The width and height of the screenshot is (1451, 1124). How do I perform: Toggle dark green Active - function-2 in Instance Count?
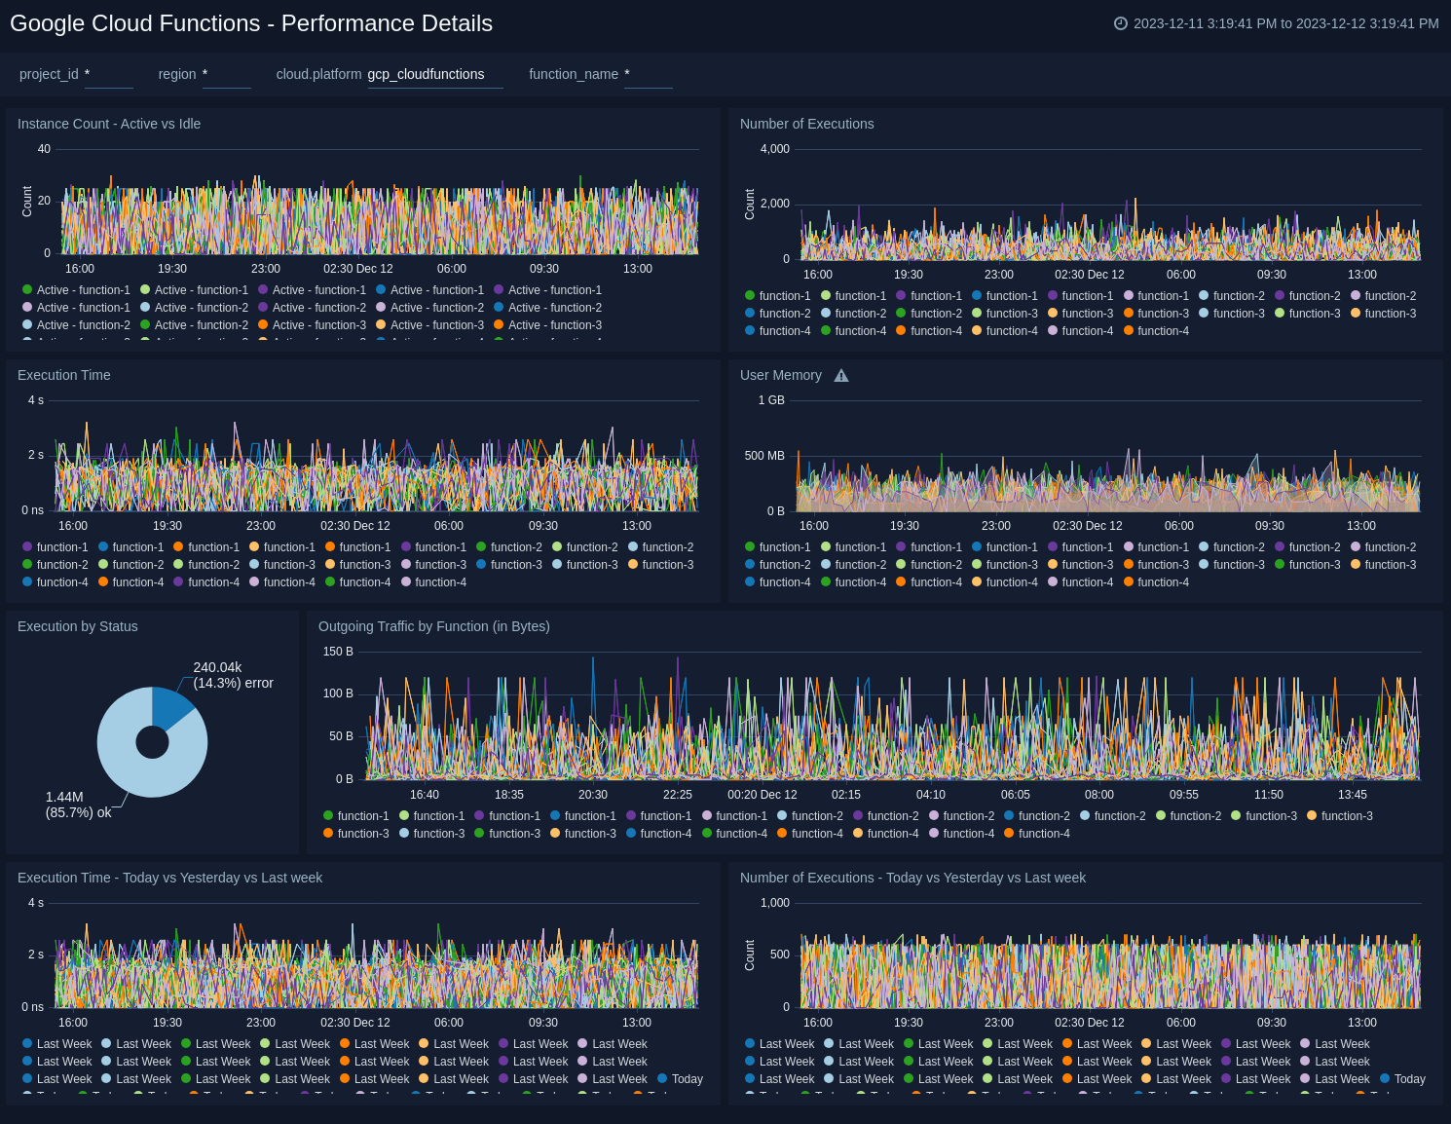[x=195, y=325]
